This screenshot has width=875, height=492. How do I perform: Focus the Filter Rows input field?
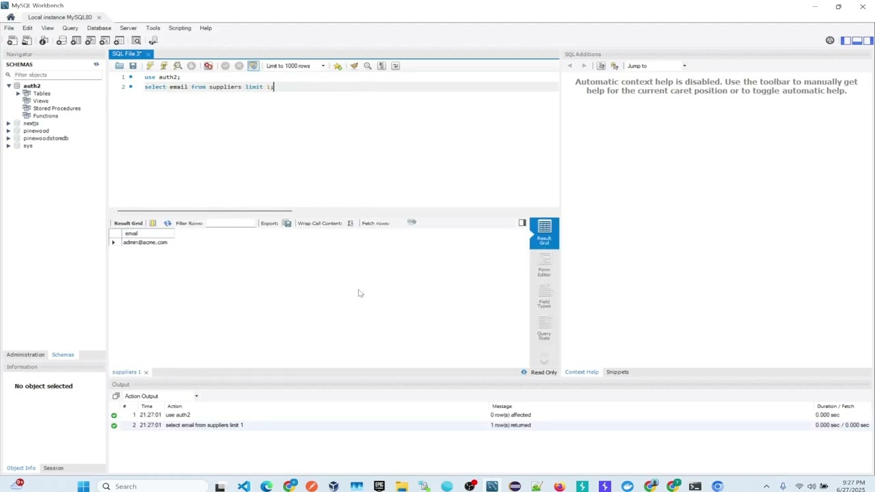tap(230, 223)
